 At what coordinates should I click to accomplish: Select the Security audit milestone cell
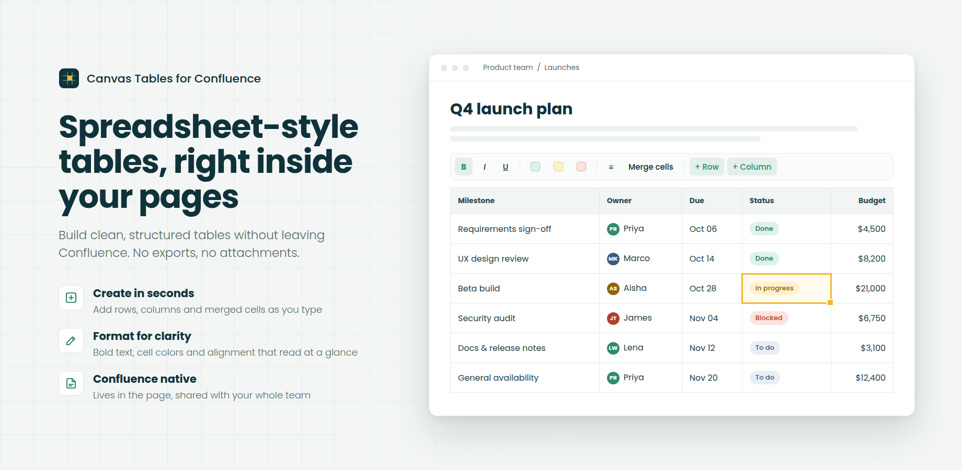(525, 318)
